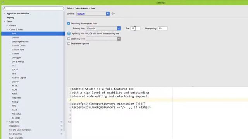Open General under Colors & Fonts
Screen dimensions: 248x139
[15, 37]
